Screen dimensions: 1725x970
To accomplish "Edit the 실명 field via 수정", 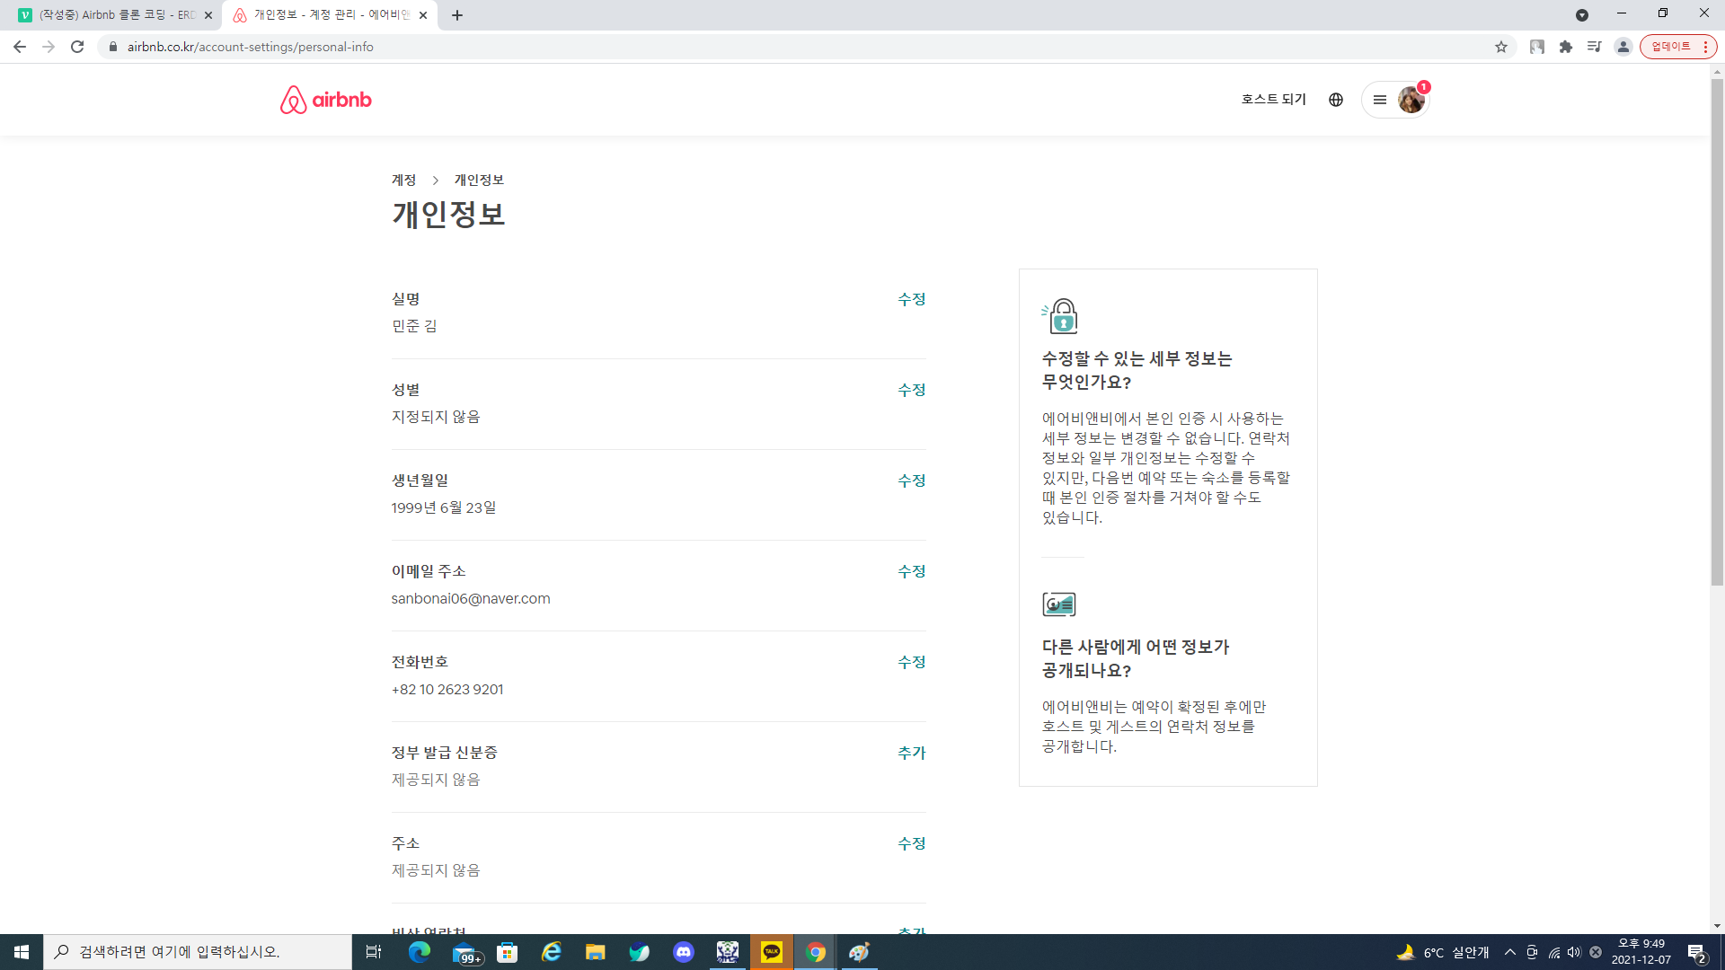I will pos(911,299).
